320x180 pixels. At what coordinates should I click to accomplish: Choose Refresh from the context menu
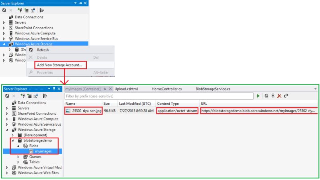tap(70, 50)
